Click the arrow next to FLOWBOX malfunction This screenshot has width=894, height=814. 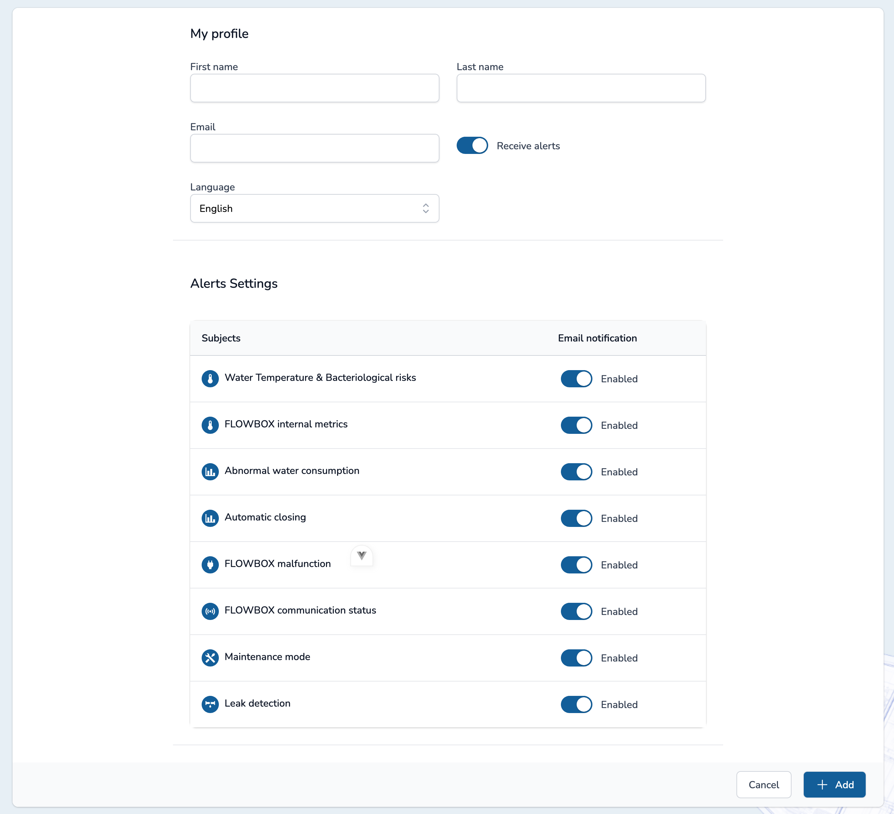coord(361,556)
